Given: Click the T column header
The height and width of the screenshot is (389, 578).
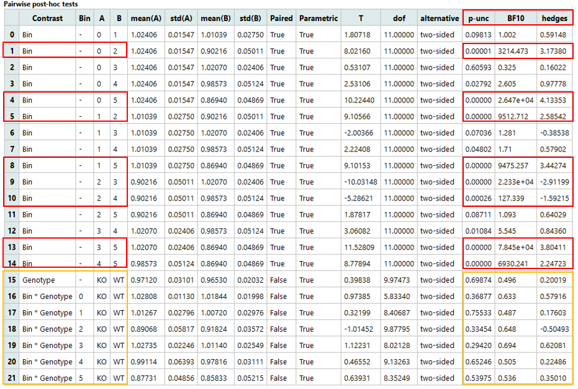Looking at the screenshot, I should point(361,18).
